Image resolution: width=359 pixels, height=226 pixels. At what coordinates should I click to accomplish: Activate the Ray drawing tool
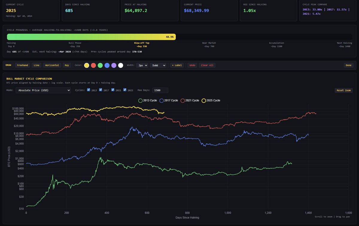67,65
